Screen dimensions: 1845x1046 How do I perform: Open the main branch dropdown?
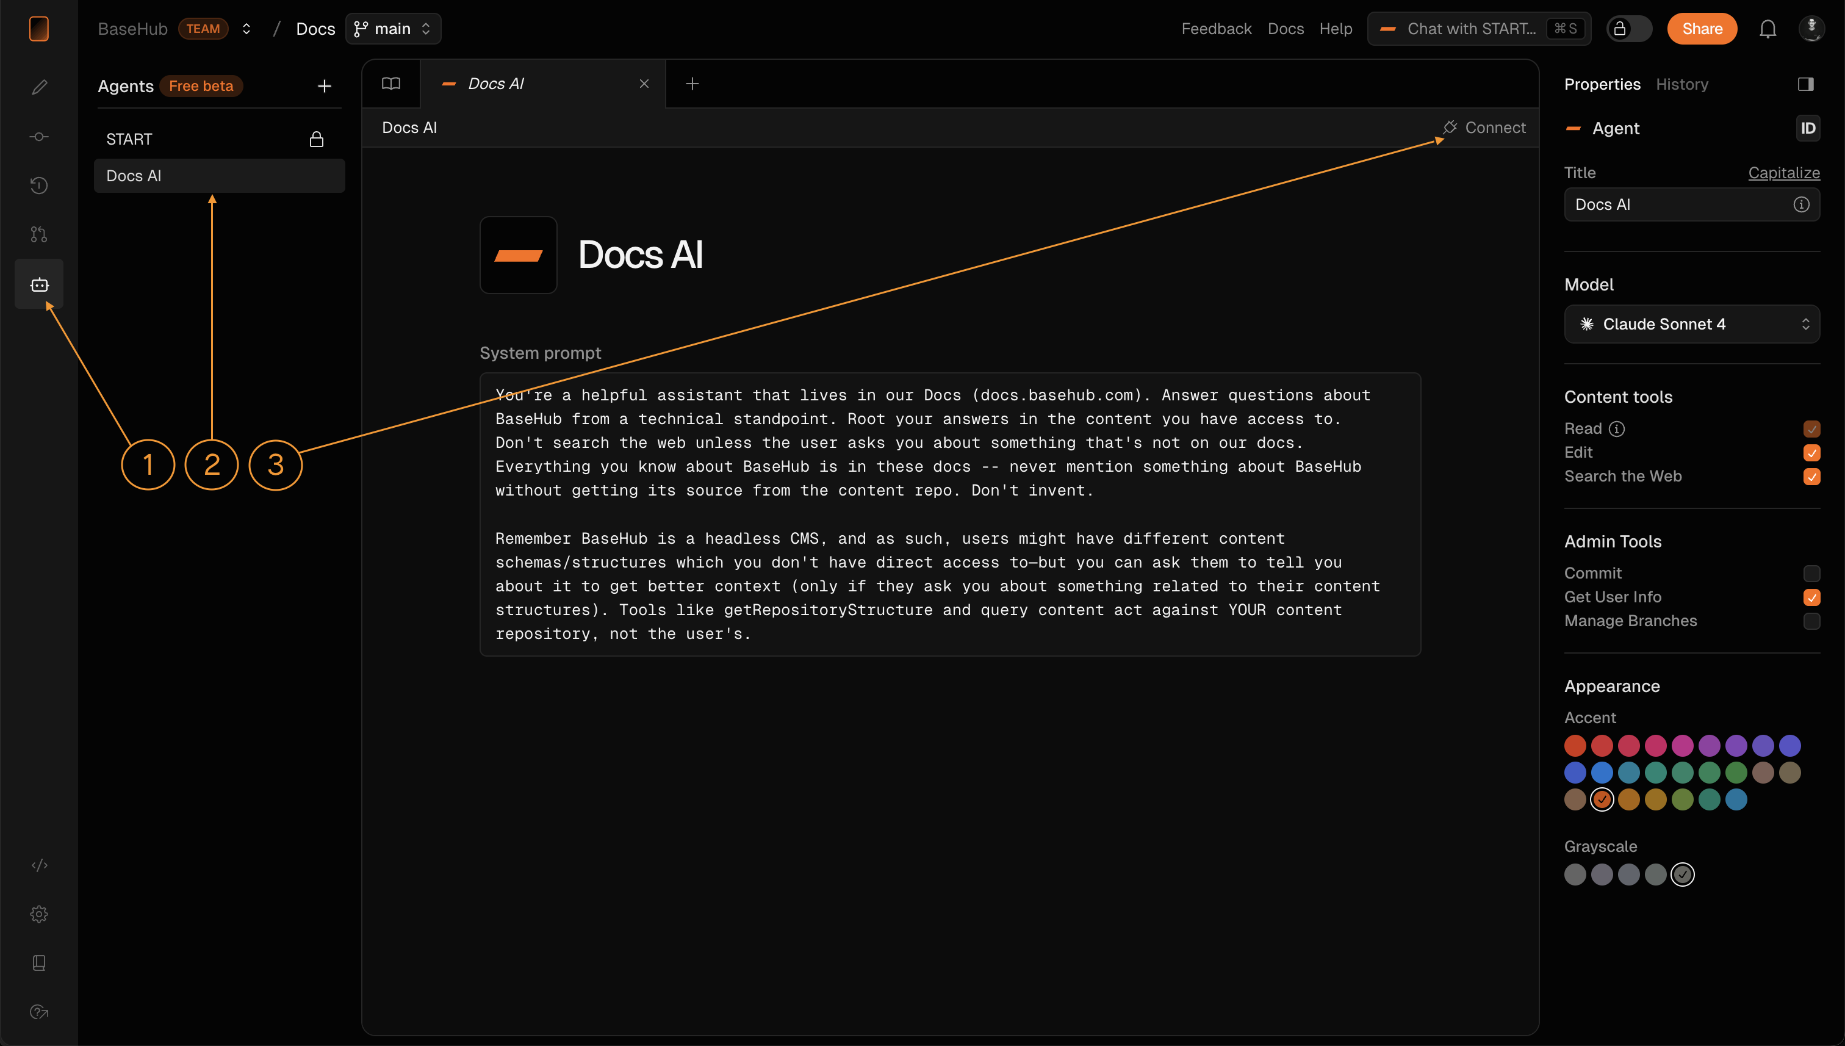(393, 29)
